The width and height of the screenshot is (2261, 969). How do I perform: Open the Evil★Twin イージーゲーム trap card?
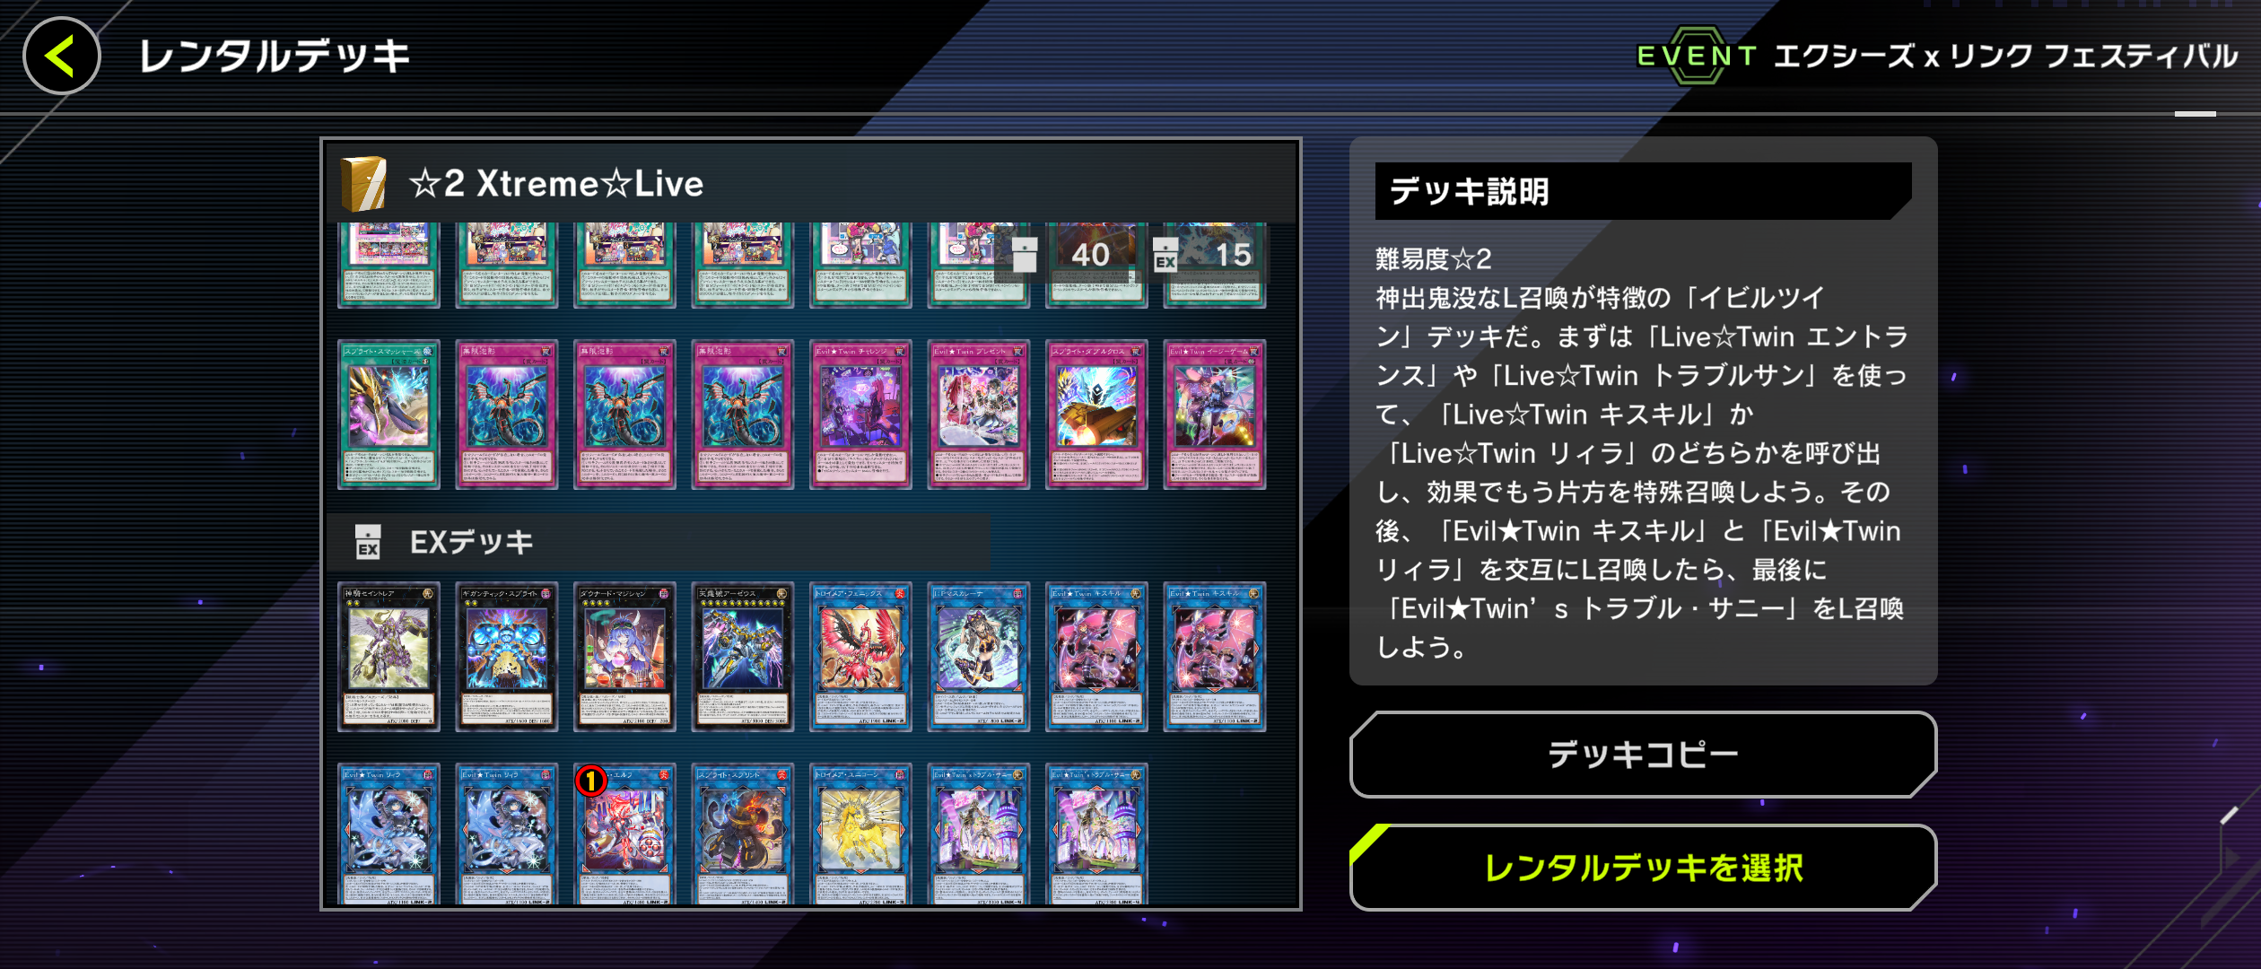(x=1215, y=415)
